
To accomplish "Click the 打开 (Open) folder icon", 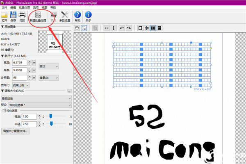I will pyautogui.click(x=4, y=16).
